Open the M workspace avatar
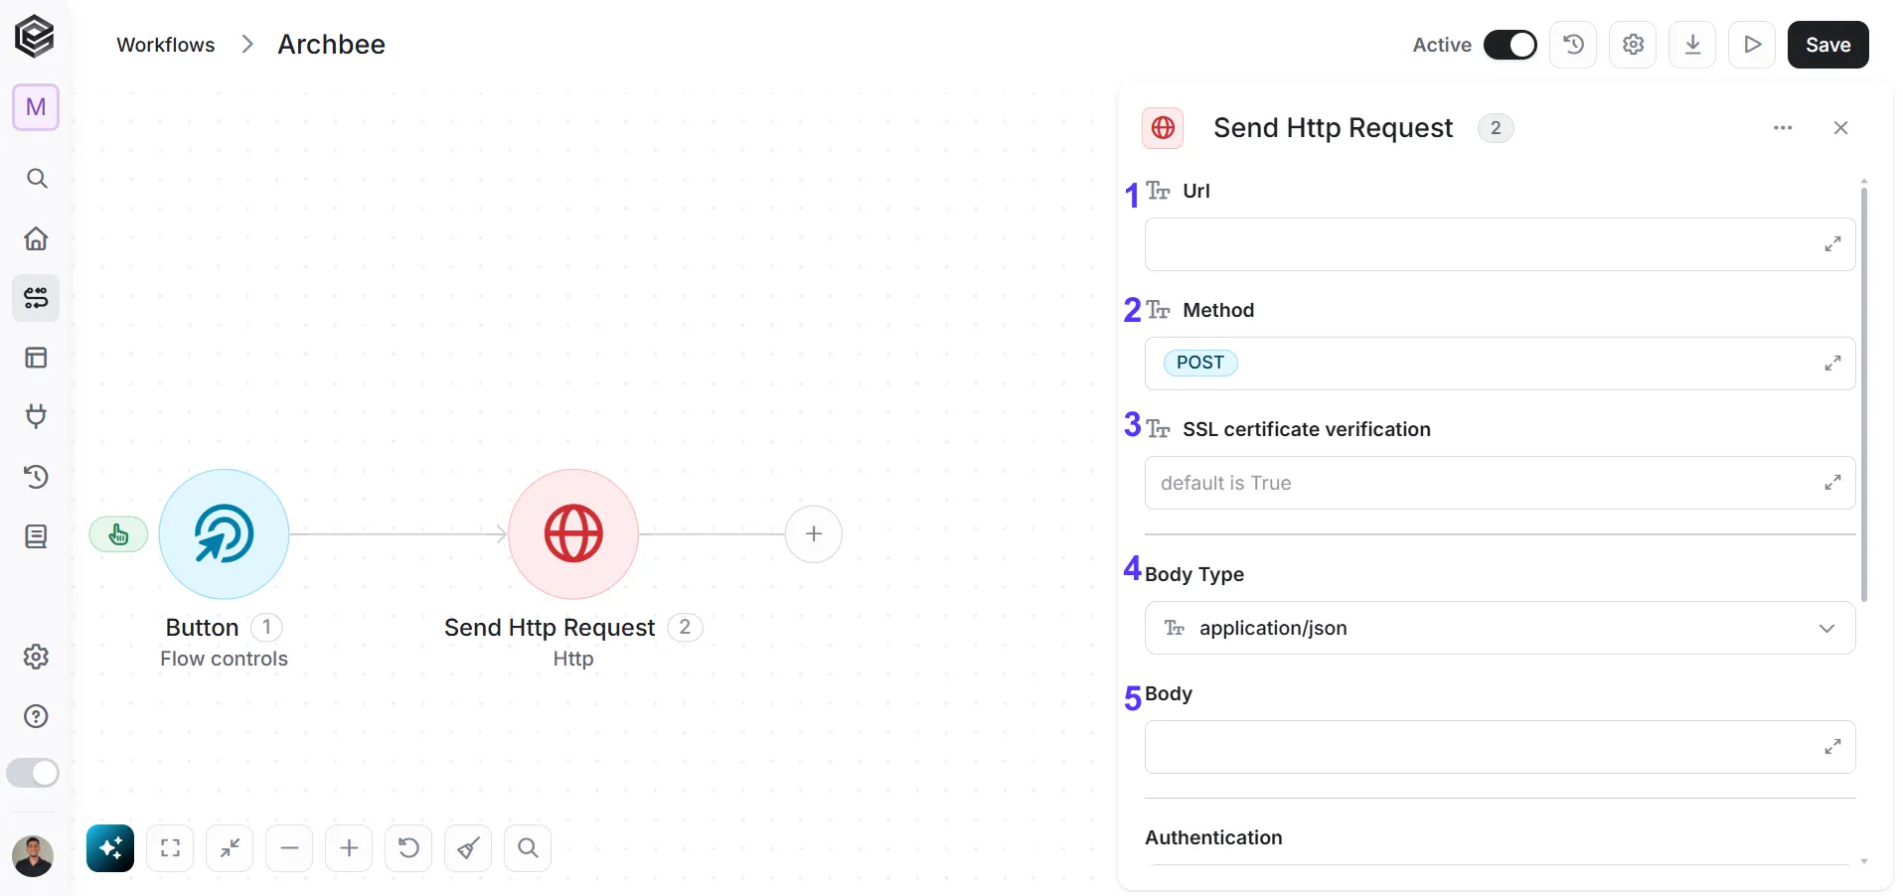1903x896 pixels. coord(36,107)
